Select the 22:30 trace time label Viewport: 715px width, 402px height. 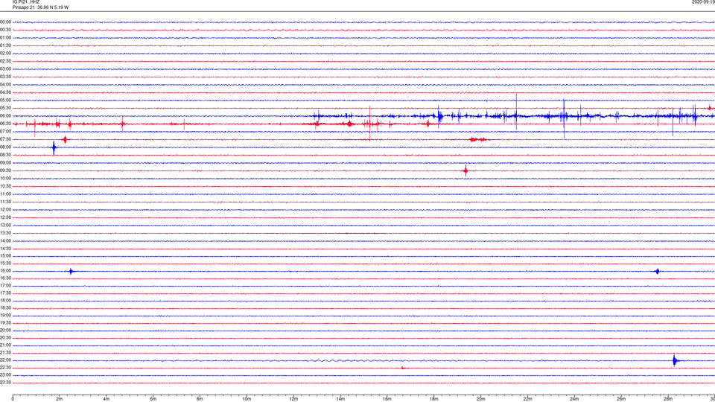click(x=5, y=367)
